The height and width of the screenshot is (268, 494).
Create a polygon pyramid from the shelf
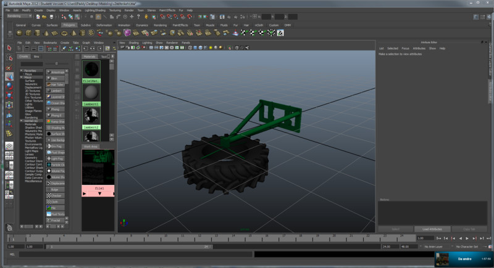(x=73, y=33)
